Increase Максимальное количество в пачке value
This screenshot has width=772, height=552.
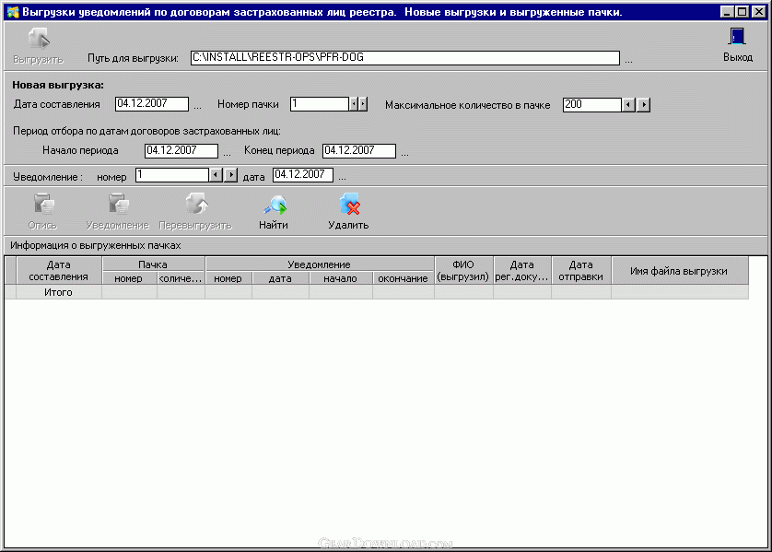coord(644,104)
